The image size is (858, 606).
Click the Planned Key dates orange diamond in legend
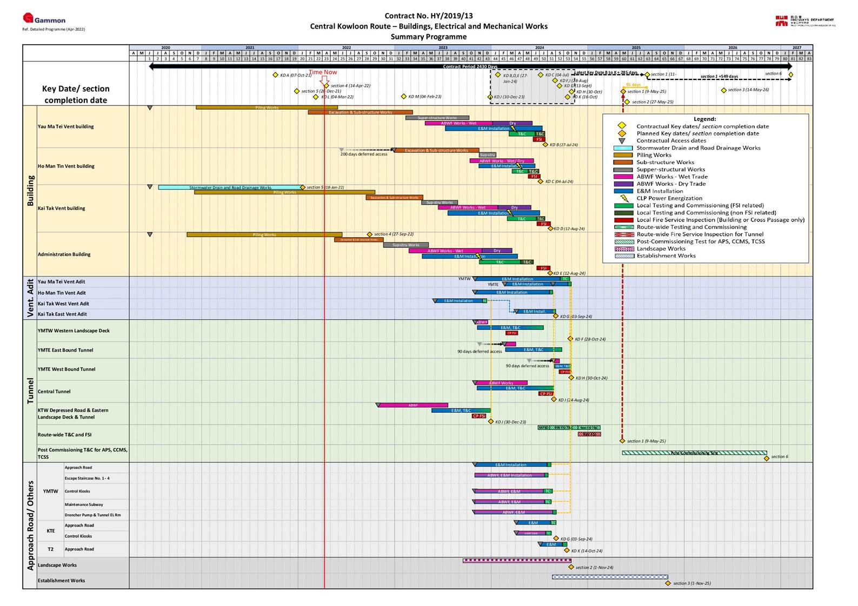tap(622, 133)
